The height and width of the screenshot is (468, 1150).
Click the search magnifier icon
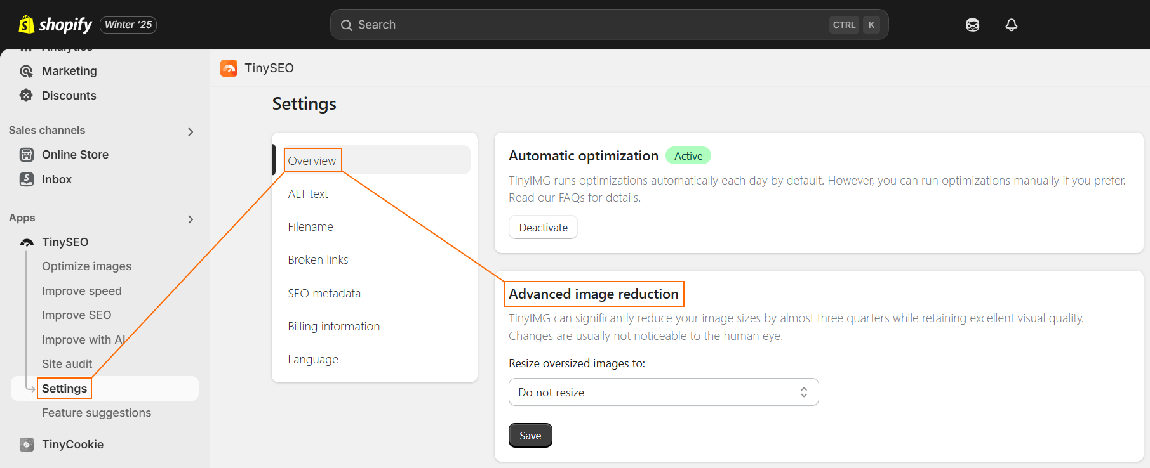[346, 25]
